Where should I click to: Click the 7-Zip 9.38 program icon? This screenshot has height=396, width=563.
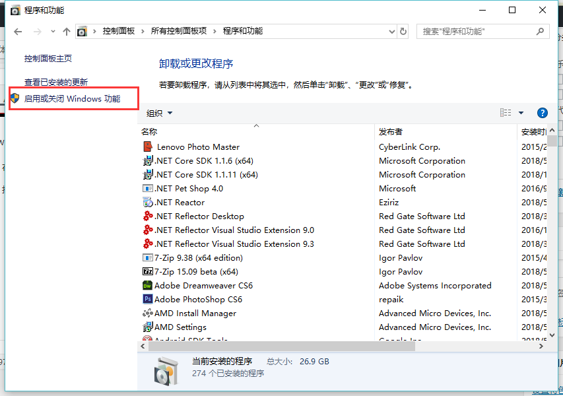click(x=148, y=257)
